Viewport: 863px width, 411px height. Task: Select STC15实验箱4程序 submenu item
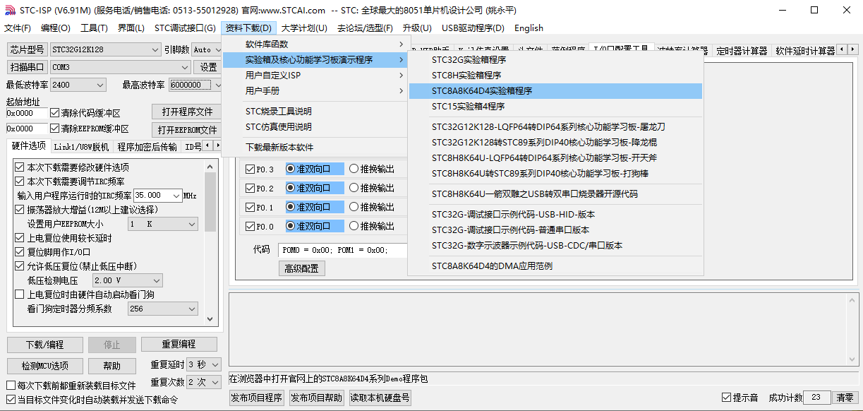point(555,107)
